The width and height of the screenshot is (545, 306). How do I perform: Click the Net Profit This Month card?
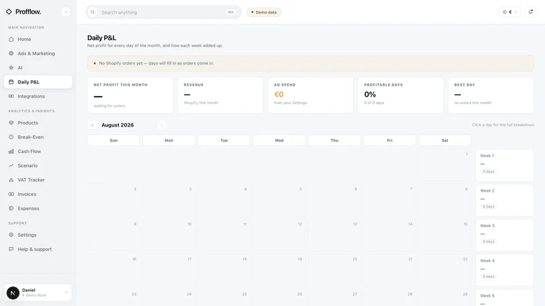(x=130, y=95)
